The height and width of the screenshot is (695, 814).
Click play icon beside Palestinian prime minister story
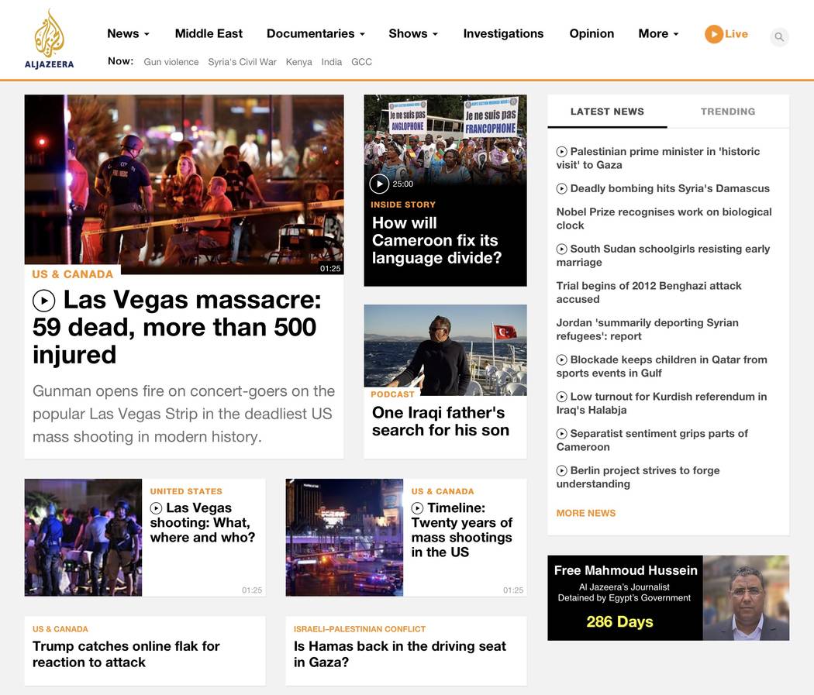point(562,151)
